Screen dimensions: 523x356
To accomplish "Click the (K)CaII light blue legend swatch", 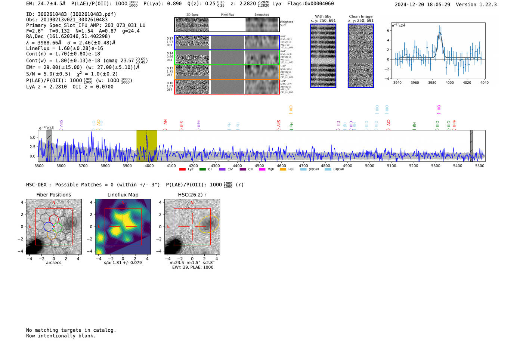I will click(303, 169).
